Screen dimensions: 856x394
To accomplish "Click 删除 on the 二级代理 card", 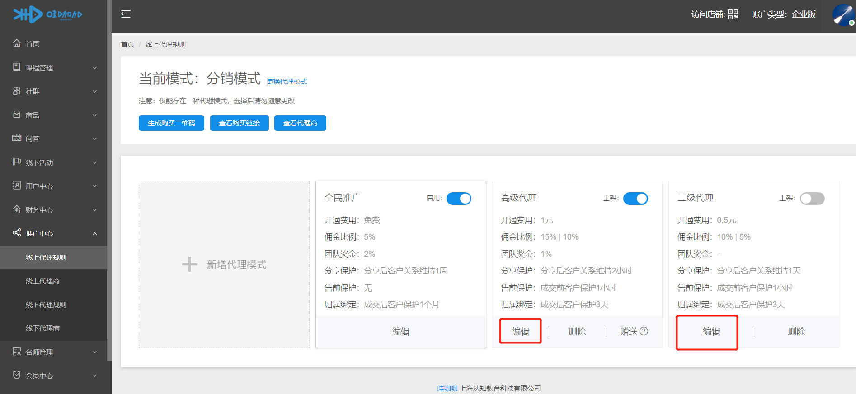I will (x=796, y=331).
